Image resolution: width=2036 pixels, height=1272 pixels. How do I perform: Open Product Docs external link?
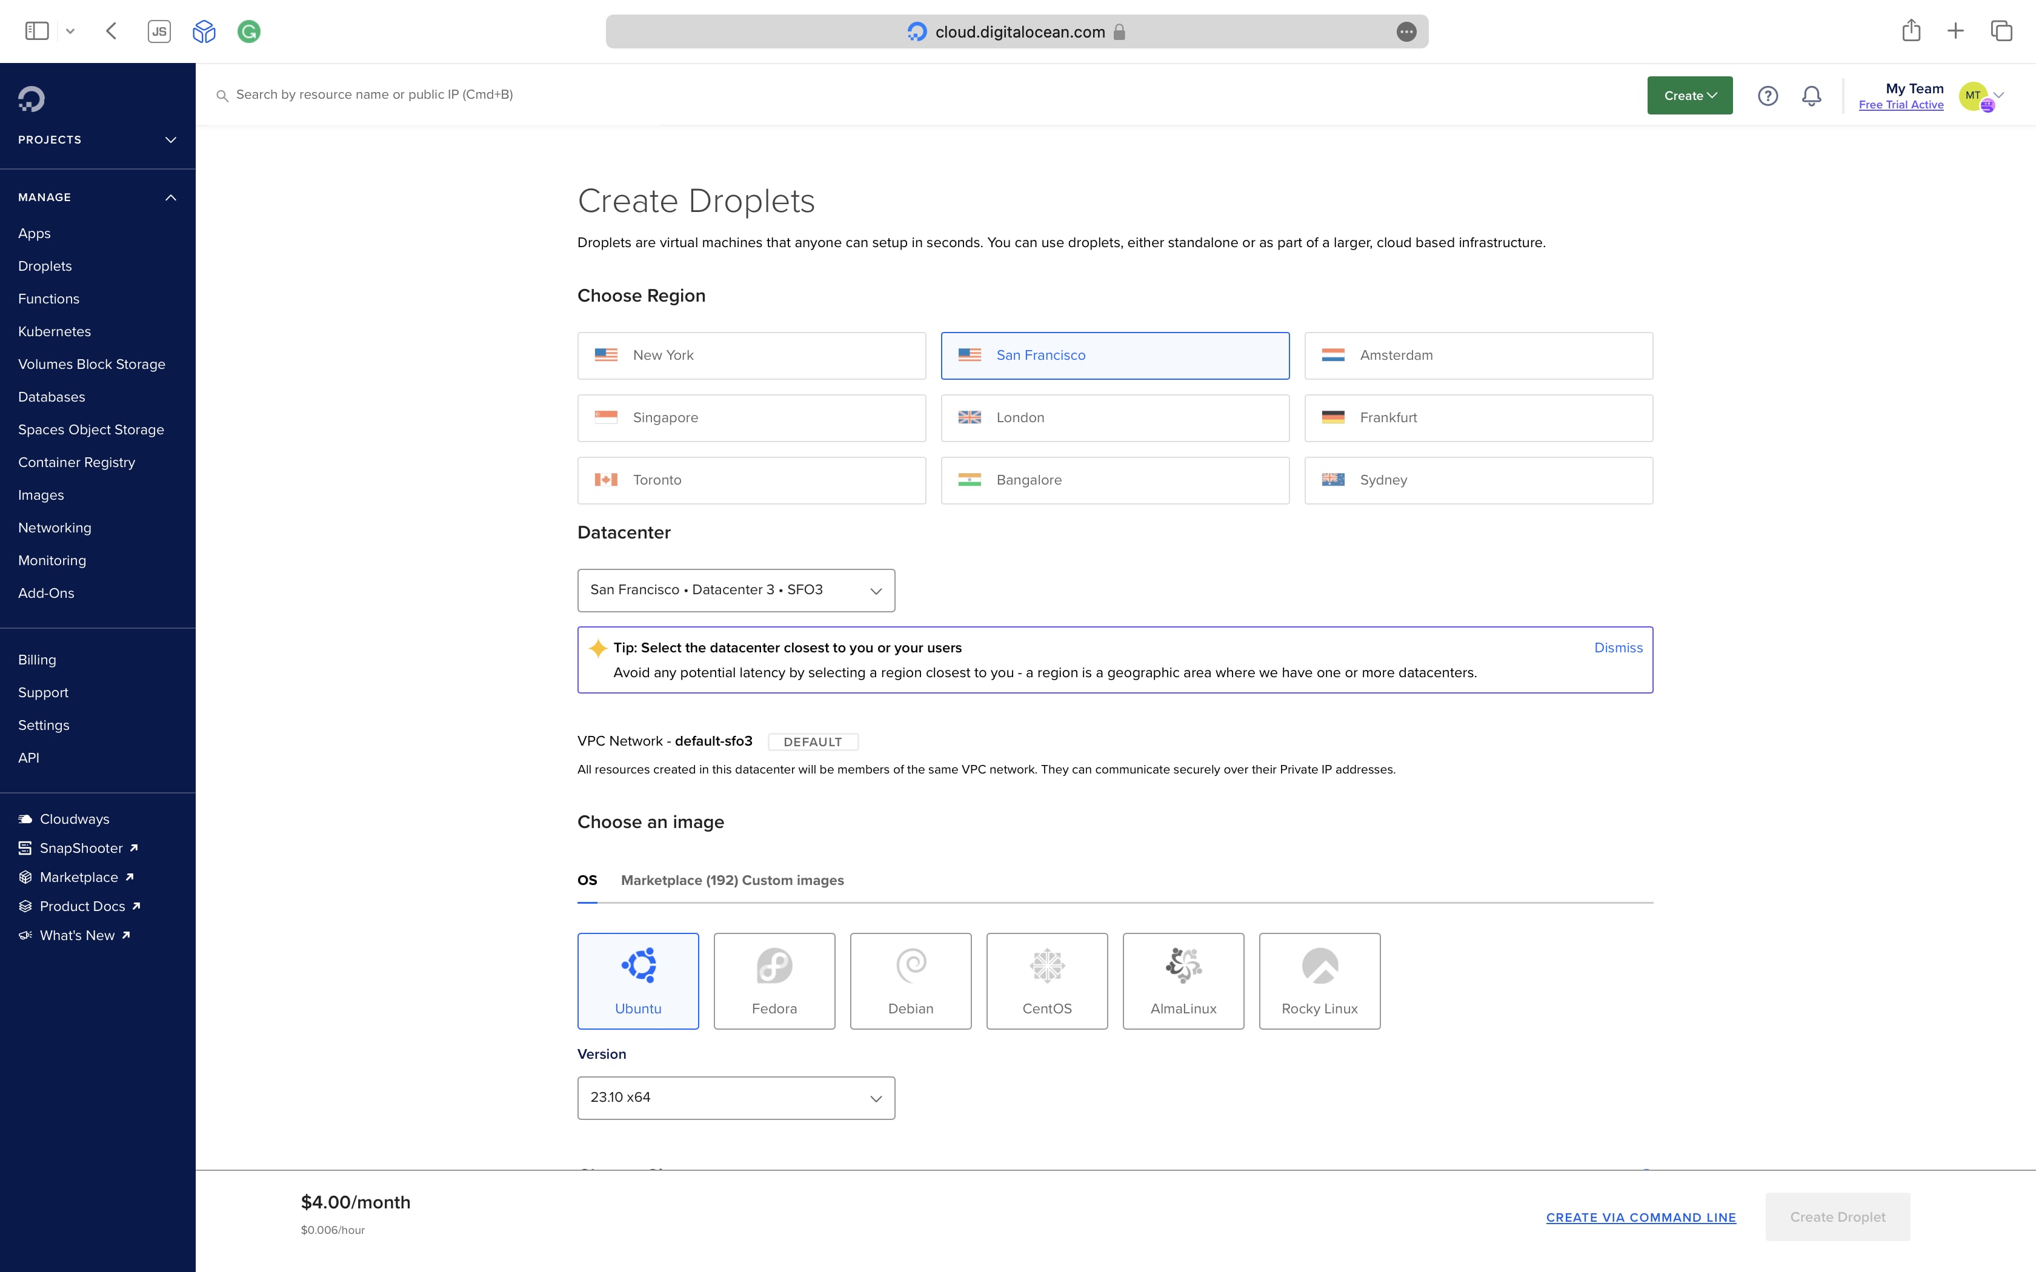(80, 906)
